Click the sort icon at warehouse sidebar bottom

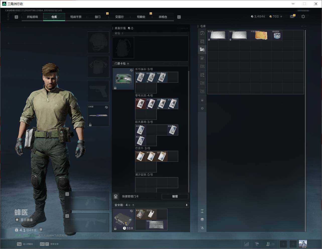point(202,228)
